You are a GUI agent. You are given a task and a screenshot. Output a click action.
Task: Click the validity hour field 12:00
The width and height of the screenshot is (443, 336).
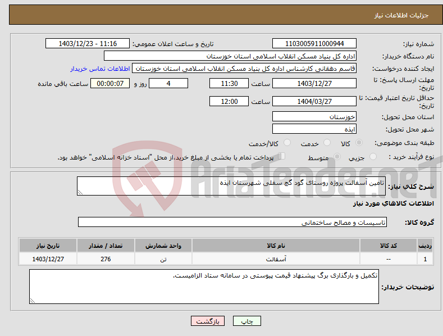(229, 101)
